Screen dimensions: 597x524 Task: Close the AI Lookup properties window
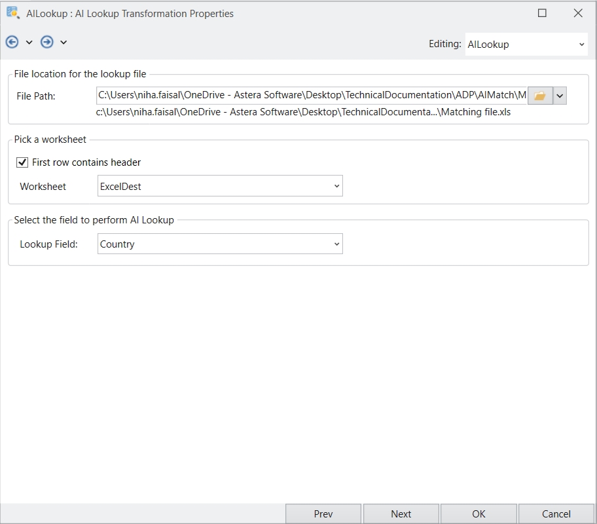[578, 13]
